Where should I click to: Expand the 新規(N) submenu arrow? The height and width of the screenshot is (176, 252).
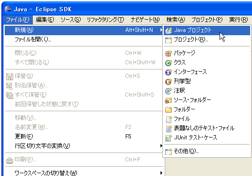161,30
